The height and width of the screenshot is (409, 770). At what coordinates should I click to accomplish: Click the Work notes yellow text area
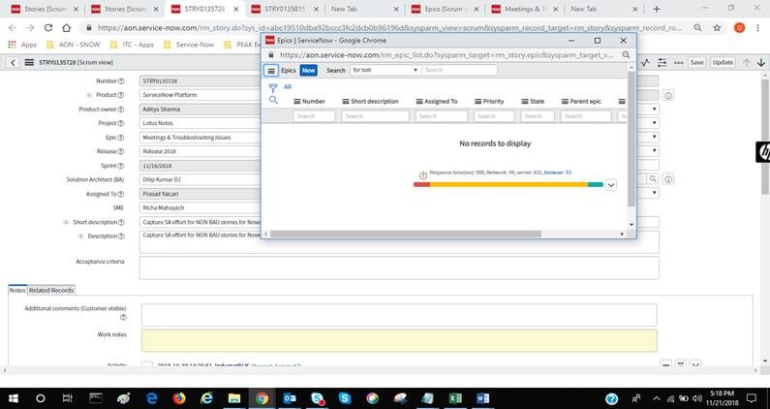click(399, 340)
